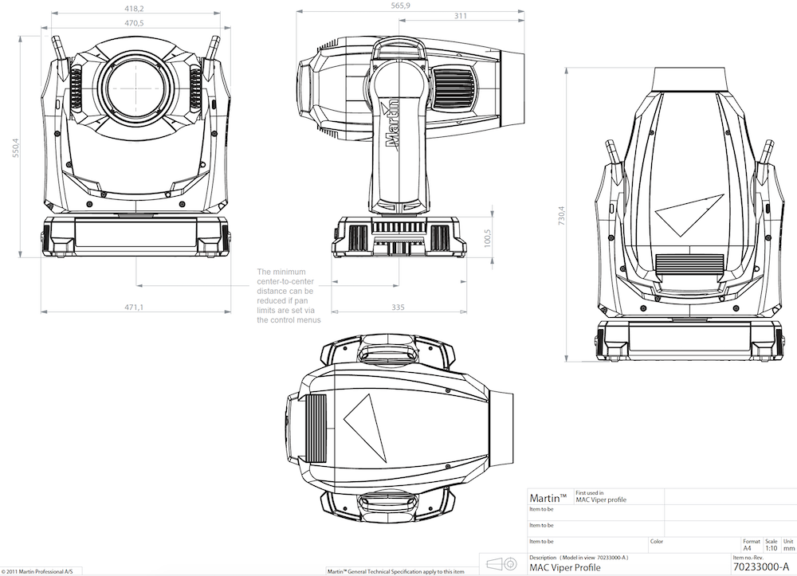Select the base unit in the rear view
Screen dimensions: 797x576
pyautogui.click(x=689, y=340)
